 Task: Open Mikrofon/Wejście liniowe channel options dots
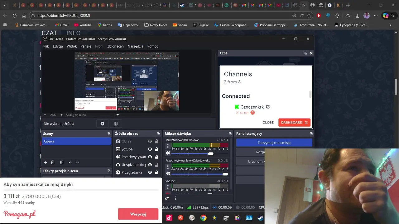pos(168,146)
